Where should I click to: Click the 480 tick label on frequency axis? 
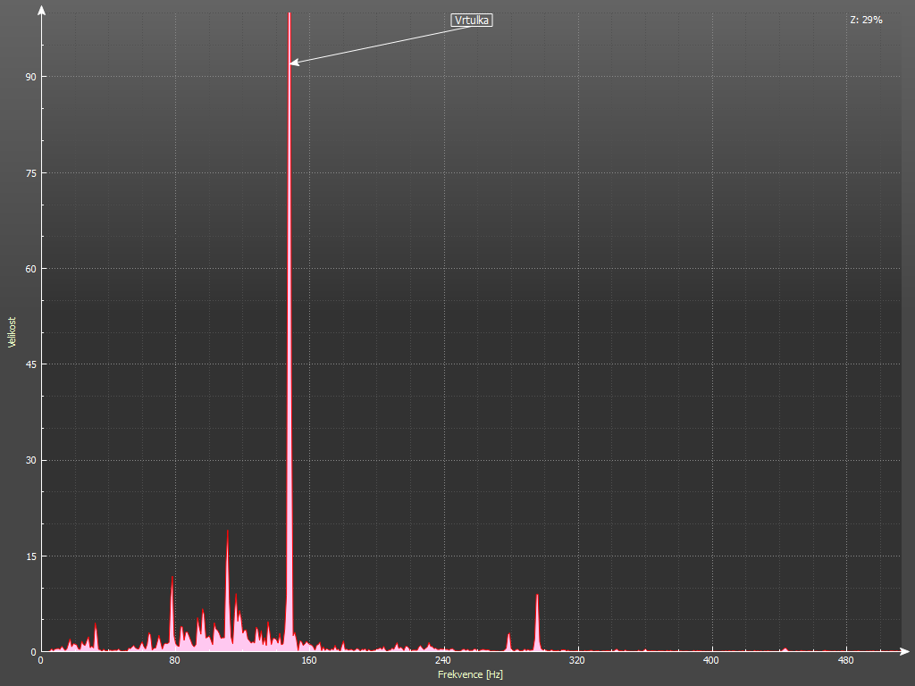click(846, 661)
